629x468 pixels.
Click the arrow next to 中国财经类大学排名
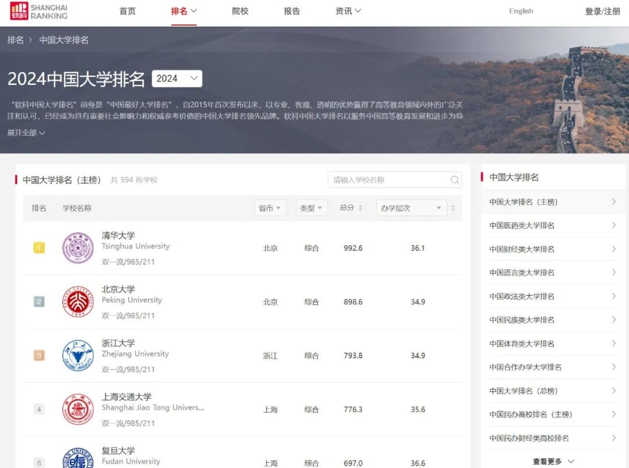pyautogui.click(x=614, y=249)
